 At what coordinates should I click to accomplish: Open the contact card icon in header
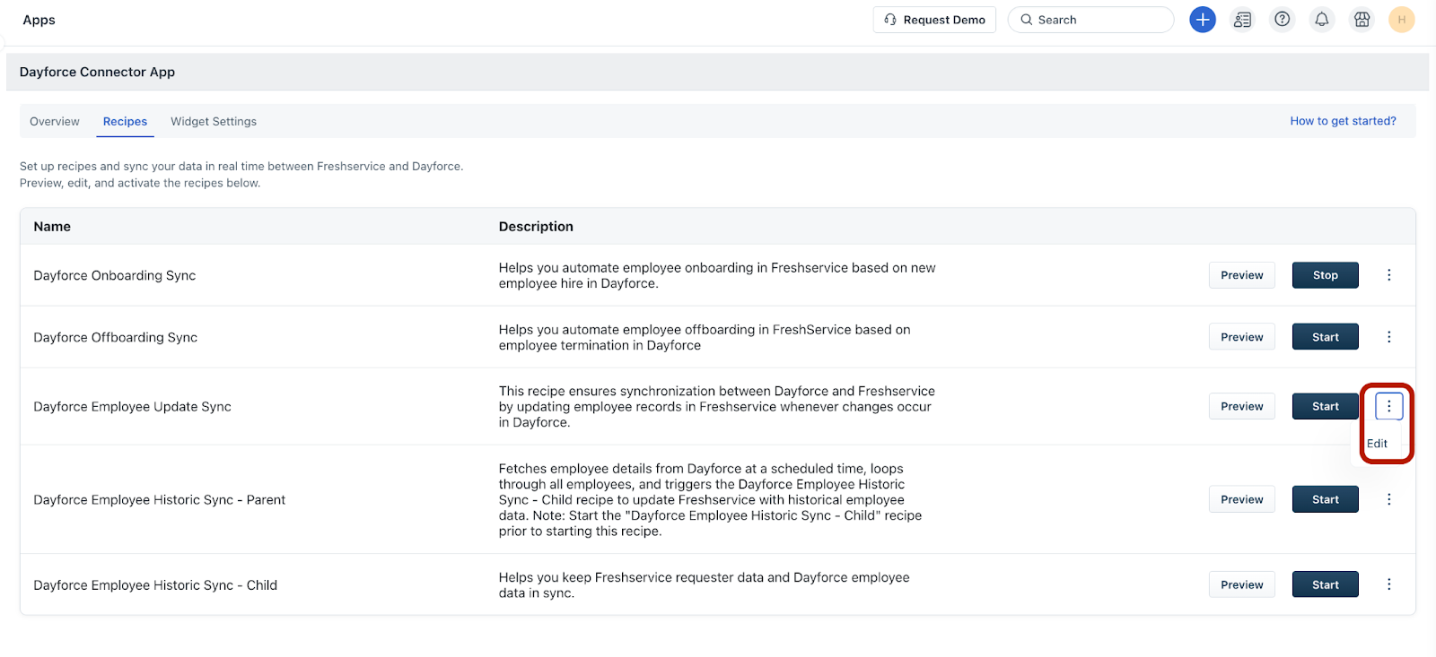tap(1242, 20)
